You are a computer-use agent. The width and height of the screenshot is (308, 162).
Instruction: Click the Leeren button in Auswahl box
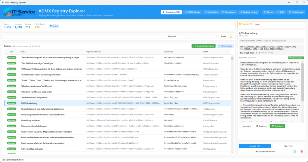(x=257, y=24)
